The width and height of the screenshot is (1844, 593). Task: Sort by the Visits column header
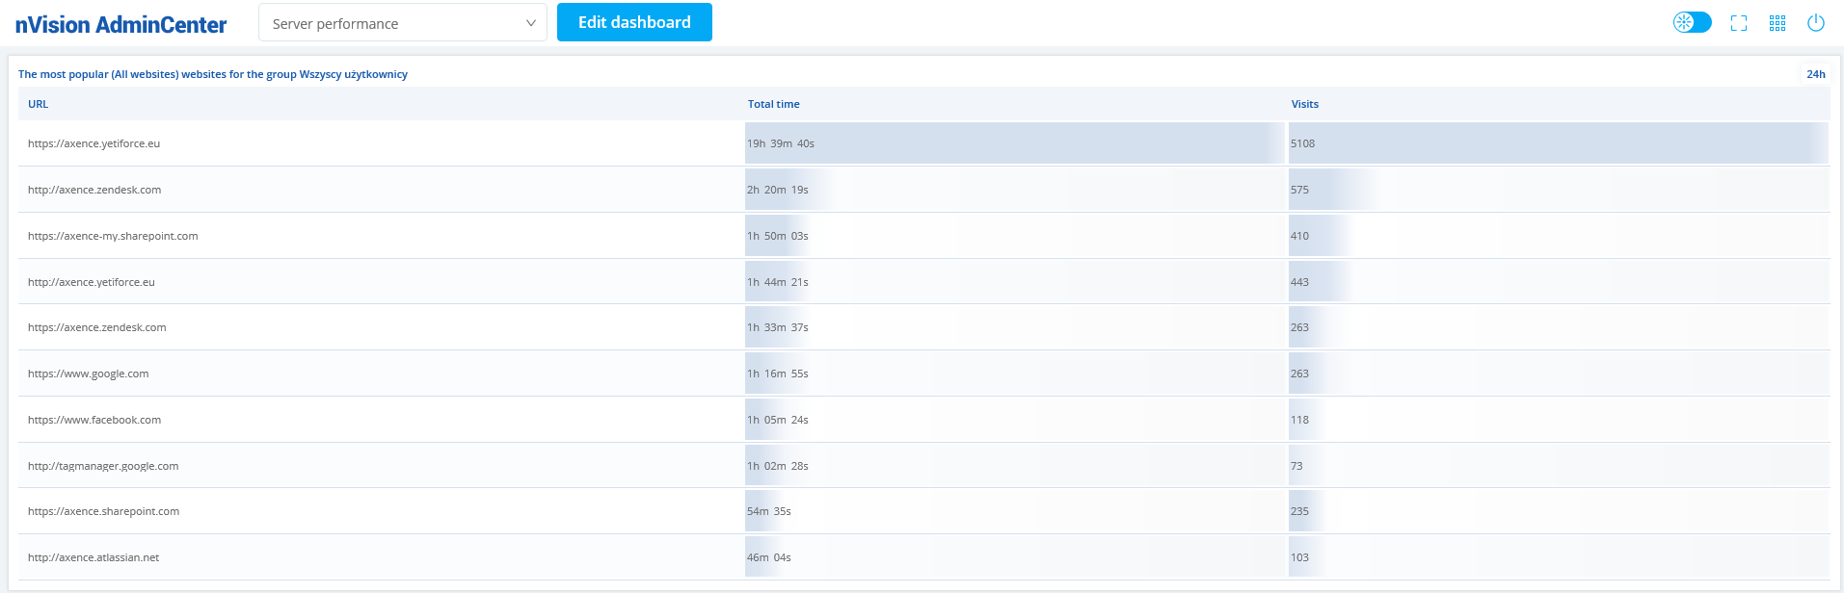1304,104
